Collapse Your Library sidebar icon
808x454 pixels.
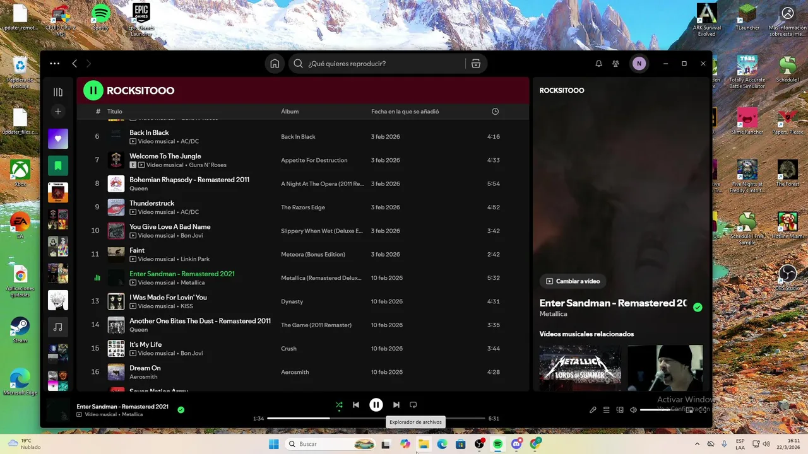click(x=58, y=92)
